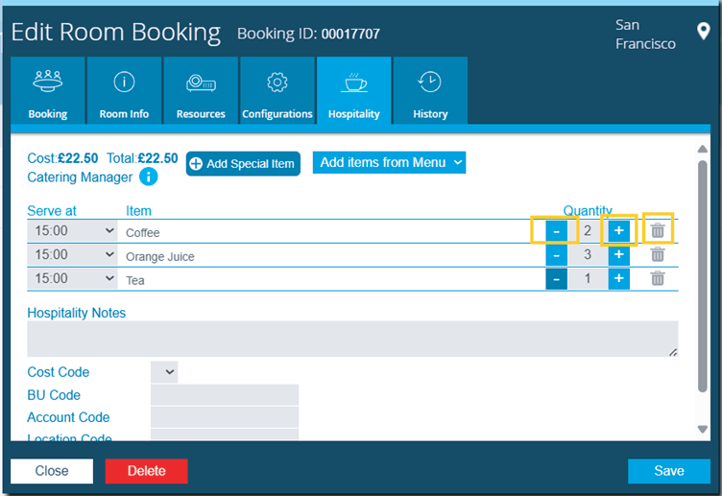Screen dimensions: 722x496
Task: Remove Orange Juice using its trash icon
Action: coord(658,254)
